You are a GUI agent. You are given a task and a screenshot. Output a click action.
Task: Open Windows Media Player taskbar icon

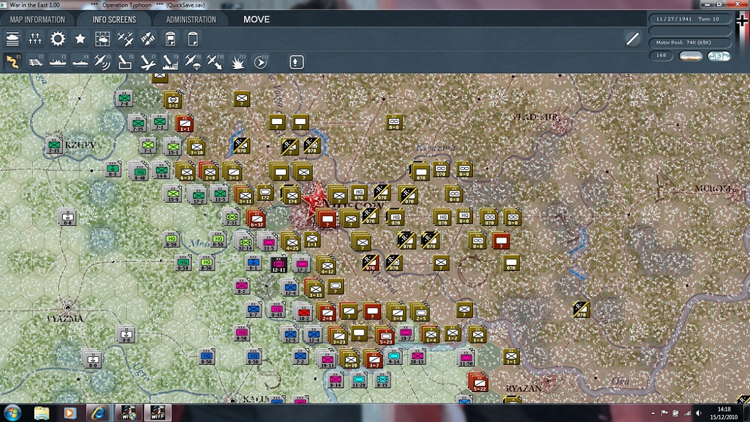coord(70,413)
